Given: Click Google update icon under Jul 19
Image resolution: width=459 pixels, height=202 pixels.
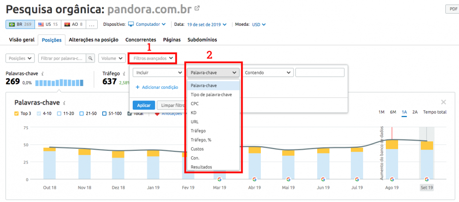Looking at the screenshot, I should coord(357,179).
